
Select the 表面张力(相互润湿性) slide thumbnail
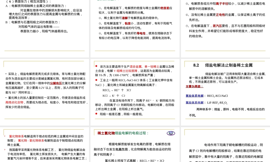click(45, 29)
